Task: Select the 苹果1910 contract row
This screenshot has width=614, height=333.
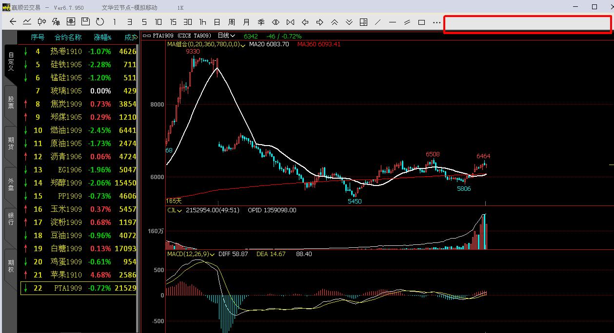Action: (x=66, y=275)
